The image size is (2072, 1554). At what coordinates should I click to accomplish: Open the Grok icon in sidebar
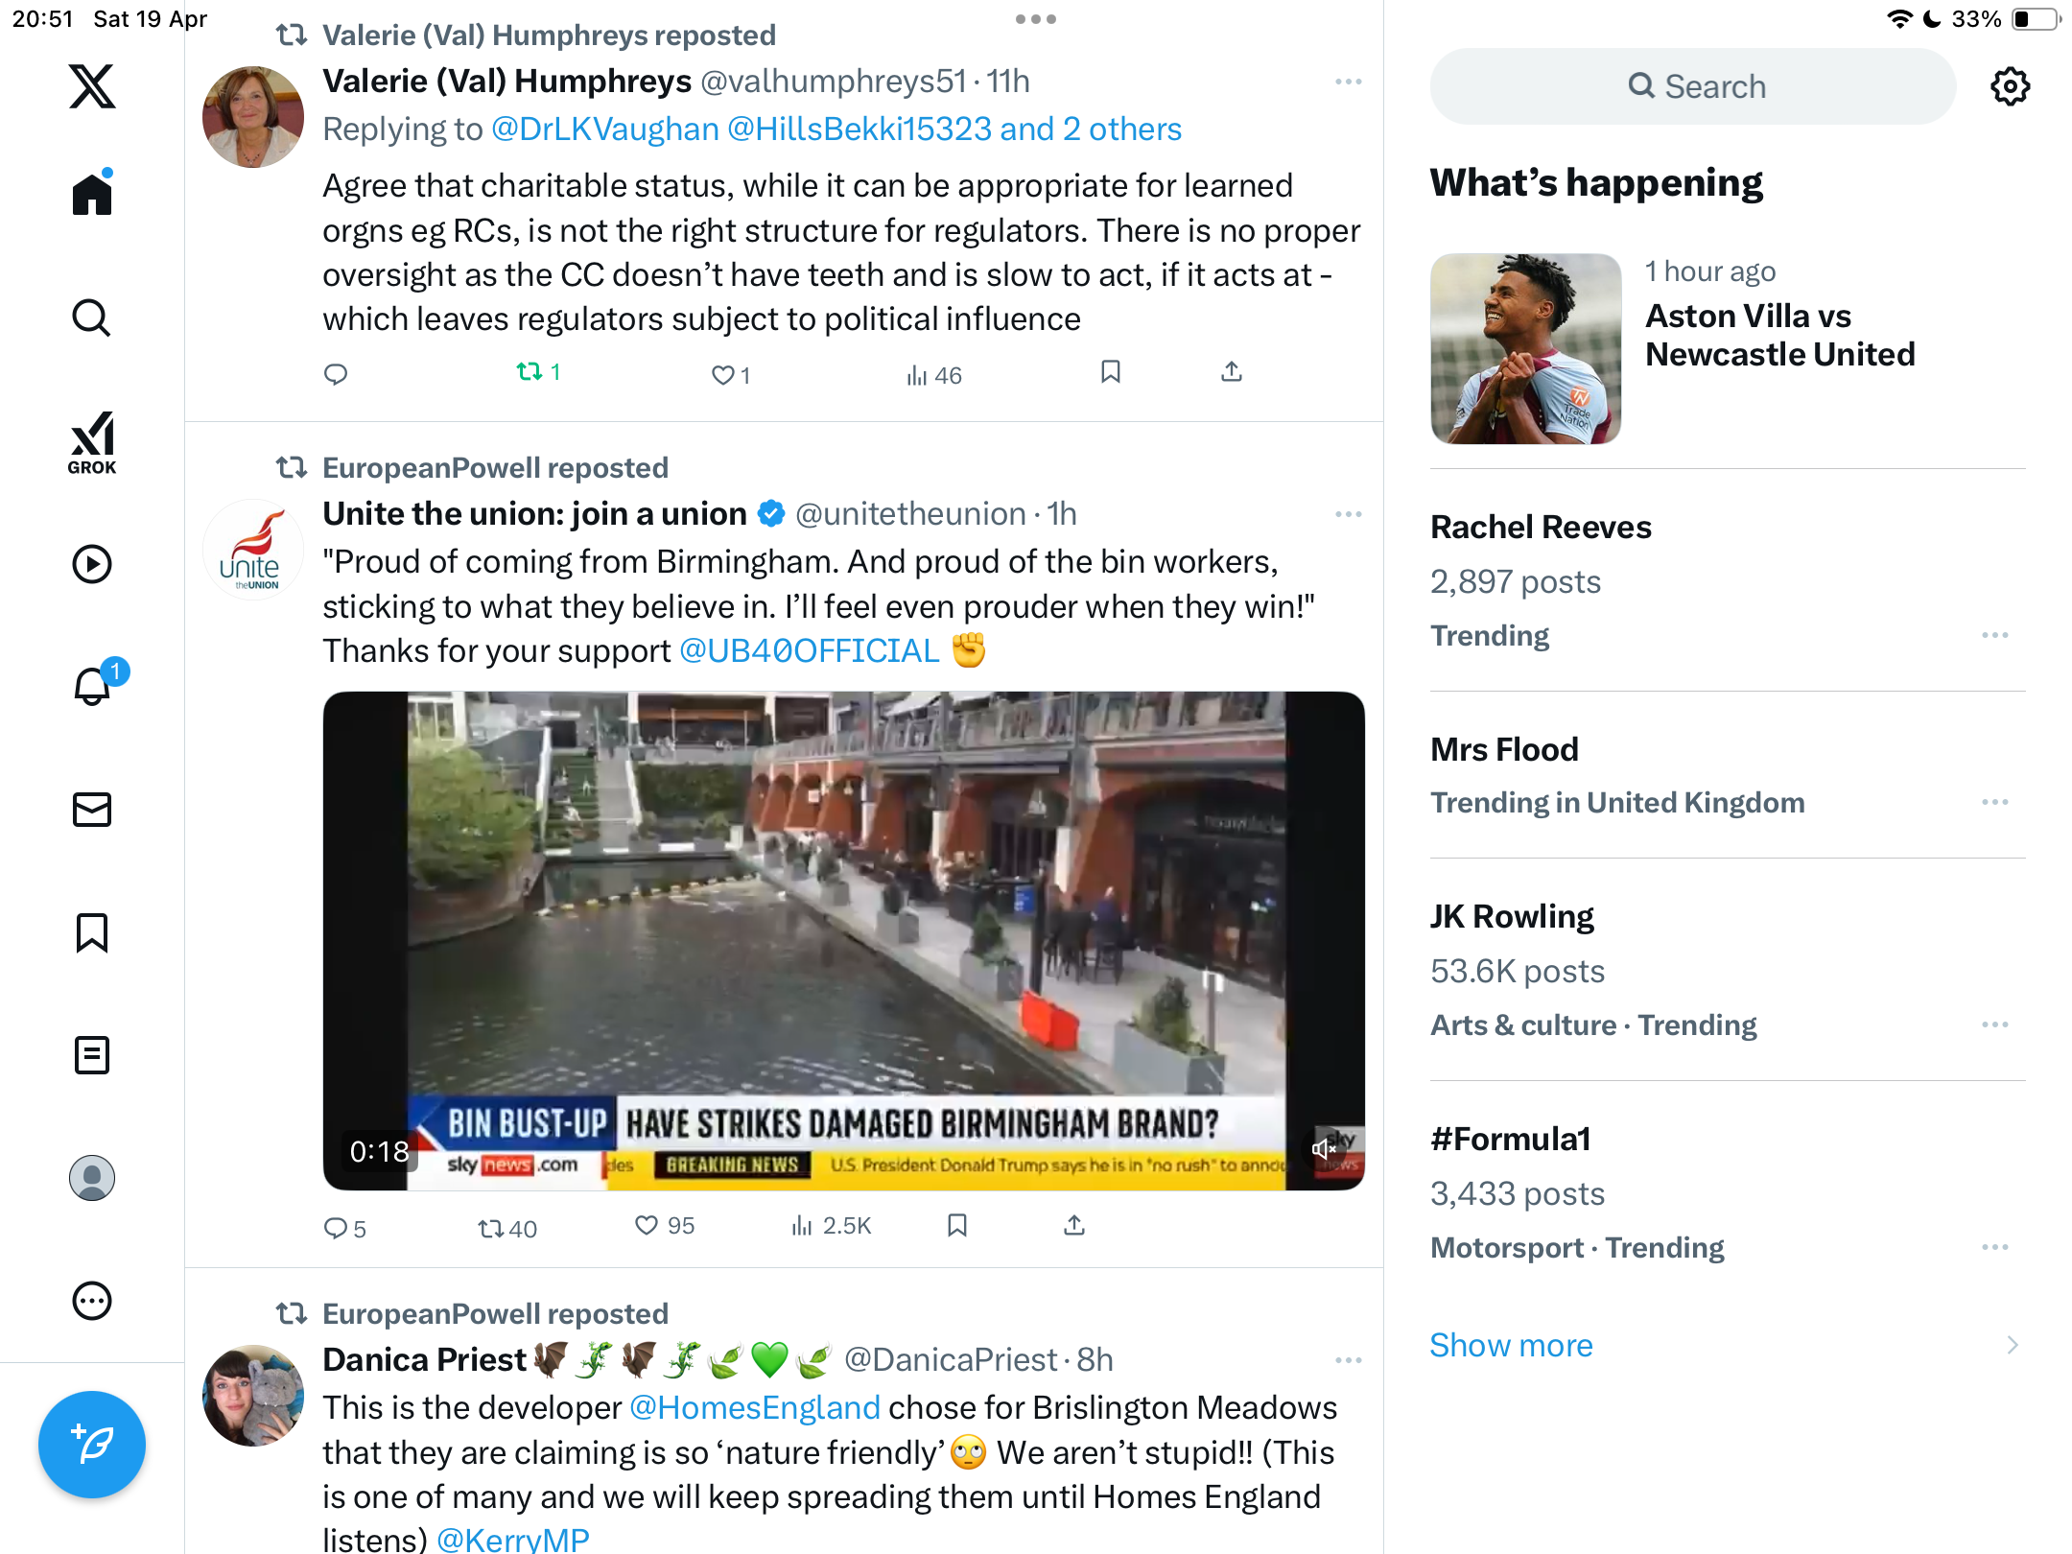point(92,442)
